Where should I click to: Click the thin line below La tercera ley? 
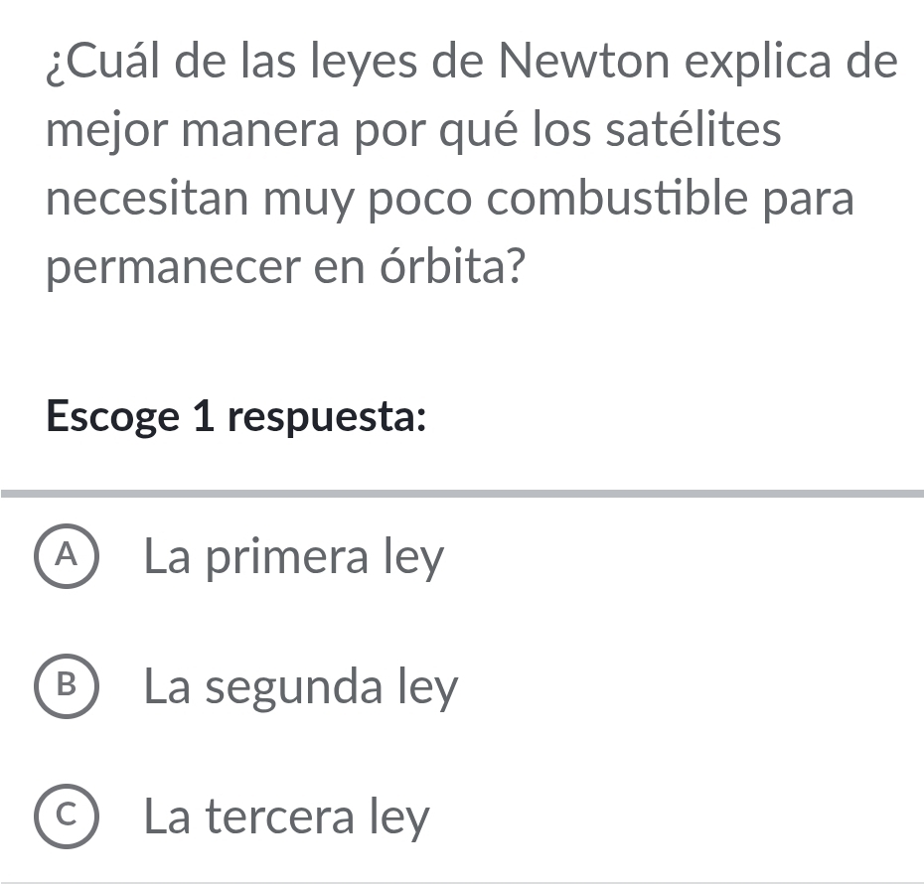(x=462, y=882)
